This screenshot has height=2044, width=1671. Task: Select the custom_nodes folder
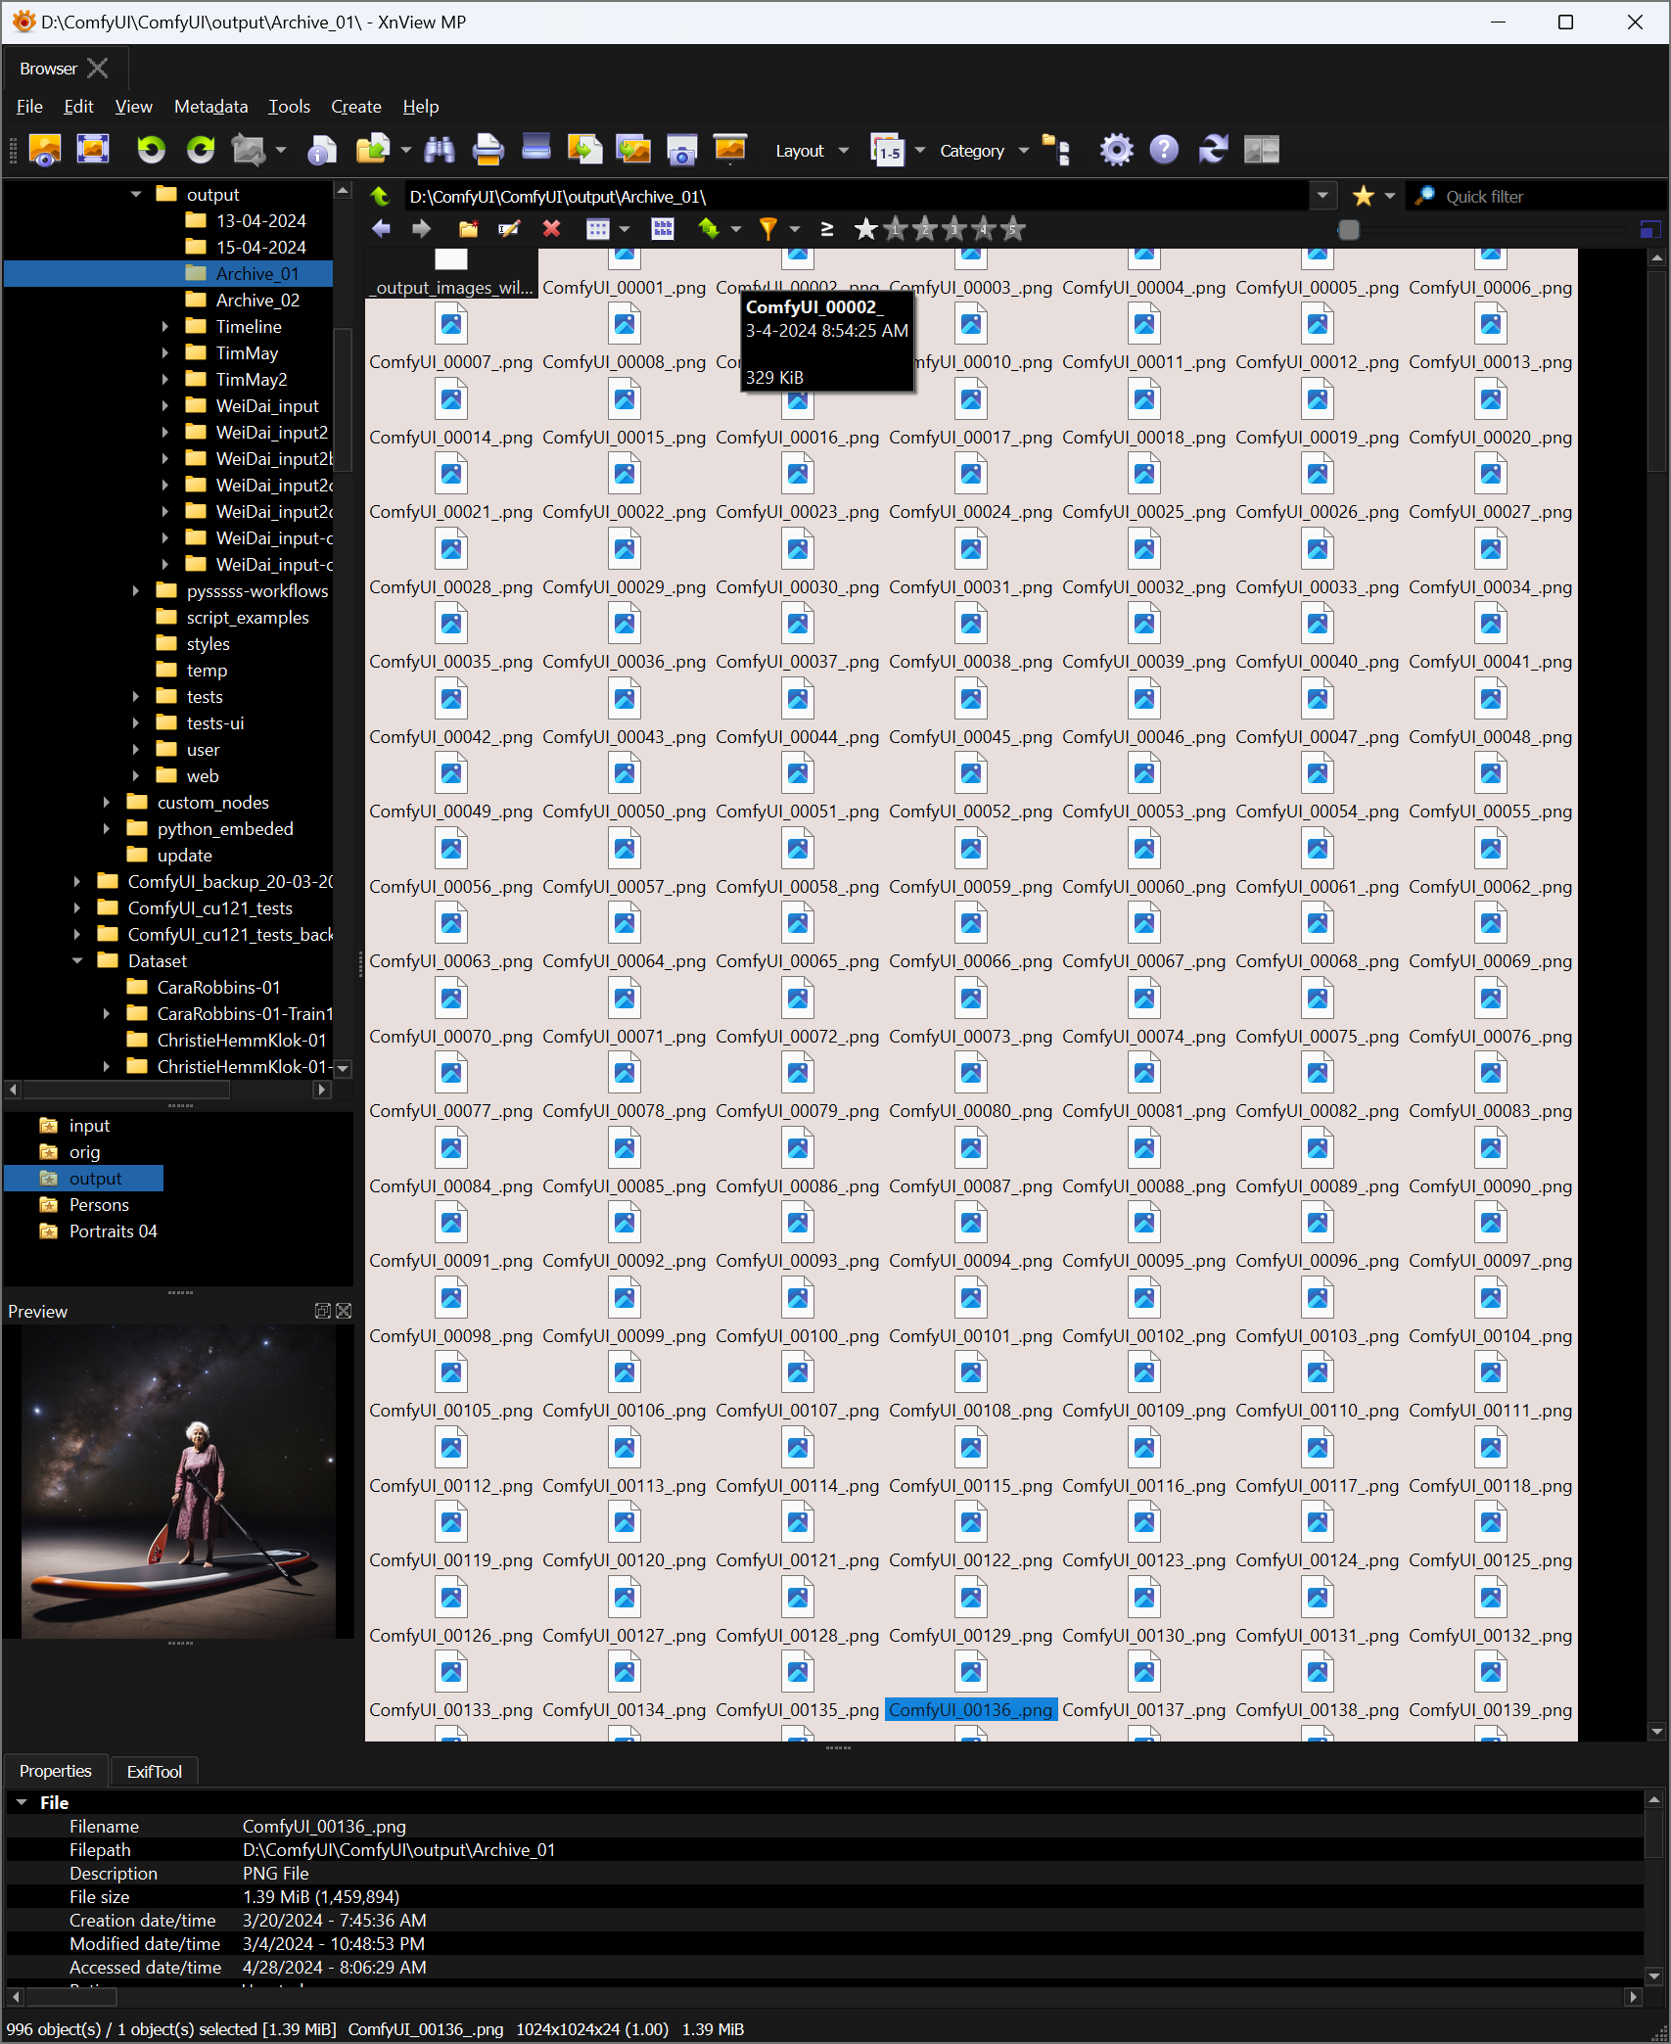click(x=212, y=803)
